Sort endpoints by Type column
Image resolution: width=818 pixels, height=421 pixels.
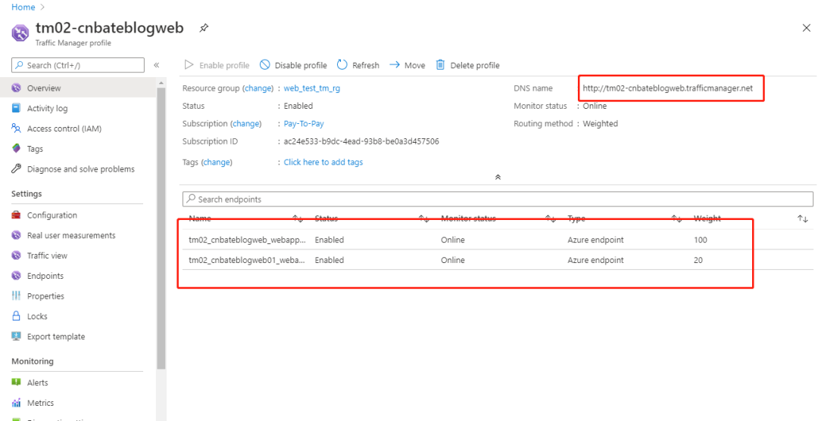pyautogui.click(x=676, y=219)
